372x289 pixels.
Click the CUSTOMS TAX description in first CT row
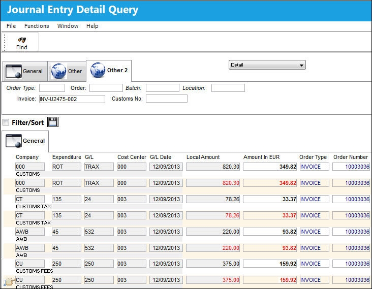tap(33, 207)
